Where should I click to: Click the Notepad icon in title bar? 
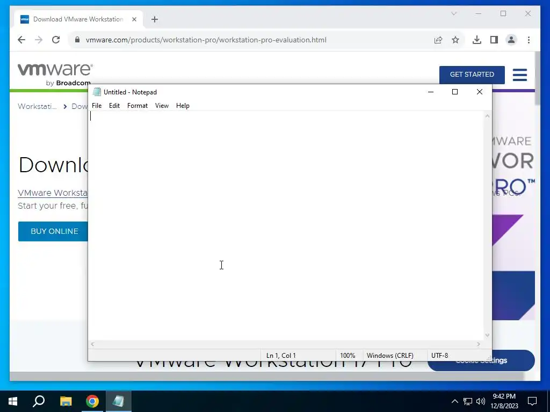(x=97, y=92)
